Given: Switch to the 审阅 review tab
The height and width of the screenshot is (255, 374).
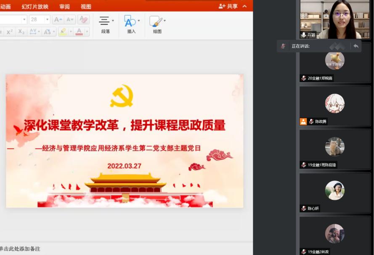Looking at the screenshot, I should pos(64,6).
